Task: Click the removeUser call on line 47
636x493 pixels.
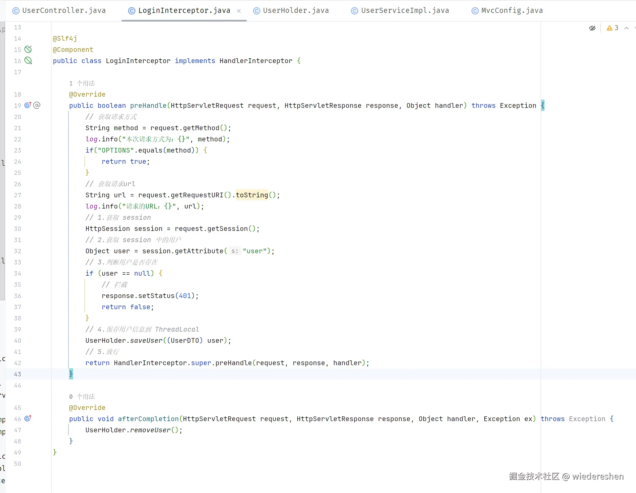Action: point(150,430)
